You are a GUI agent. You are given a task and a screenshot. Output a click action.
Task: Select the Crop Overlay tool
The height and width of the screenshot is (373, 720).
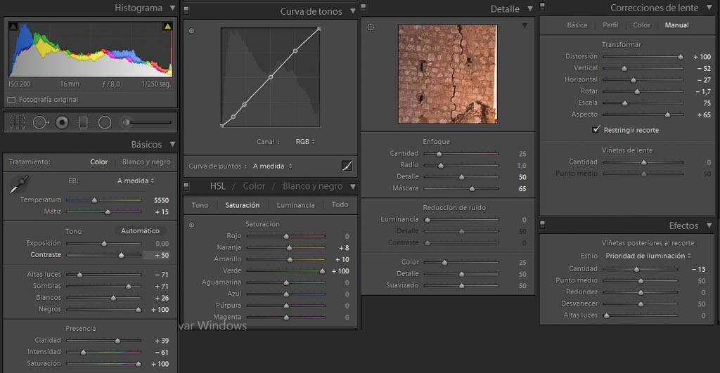click(18, 123)
